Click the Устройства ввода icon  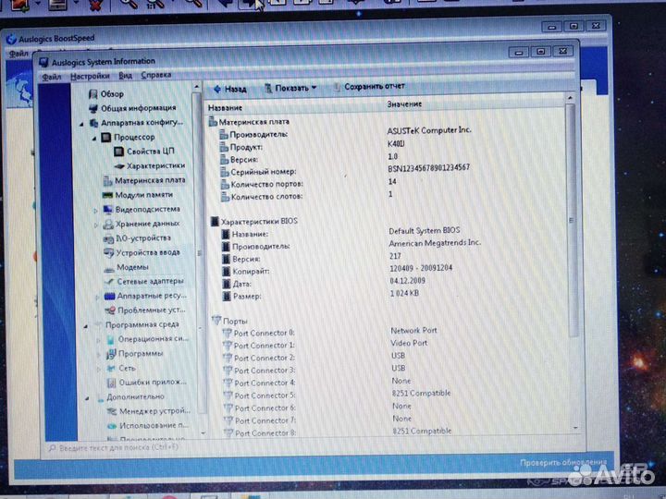[x=109, y=253]
